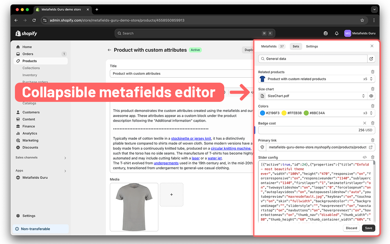Delete the Related products metafield via trash icon

(372, 72)
